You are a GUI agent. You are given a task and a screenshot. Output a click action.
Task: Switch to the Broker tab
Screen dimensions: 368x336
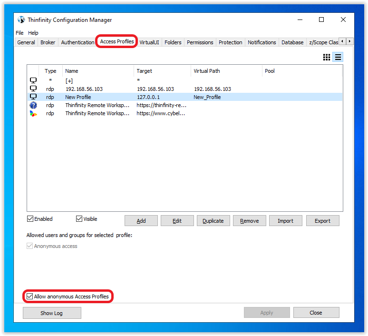click(48, 42)
